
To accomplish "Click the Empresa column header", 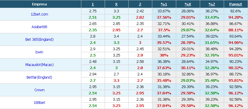I will coord(40,4).
